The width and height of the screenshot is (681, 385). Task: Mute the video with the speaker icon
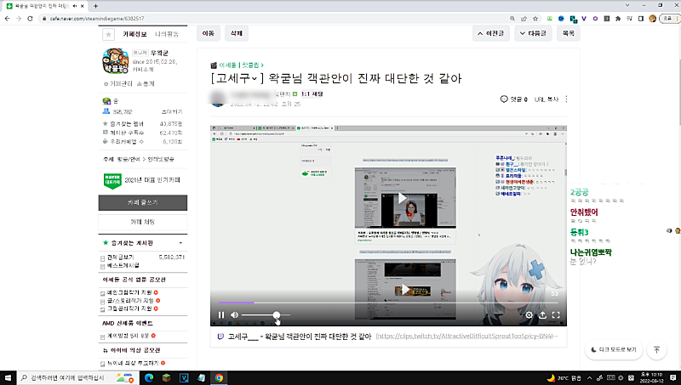click(235, 315)
